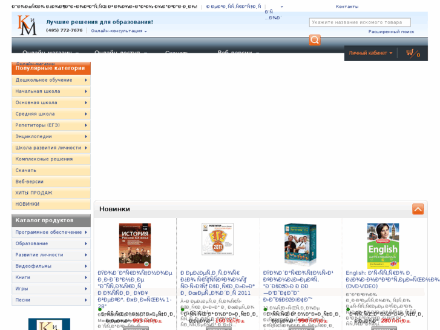
Task: Click the orange search magnifier icon
Action: (315, 40)
